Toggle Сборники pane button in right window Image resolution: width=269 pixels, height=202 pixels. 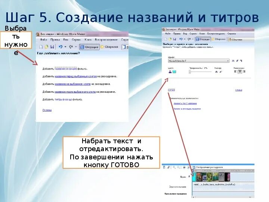point(219,39)
